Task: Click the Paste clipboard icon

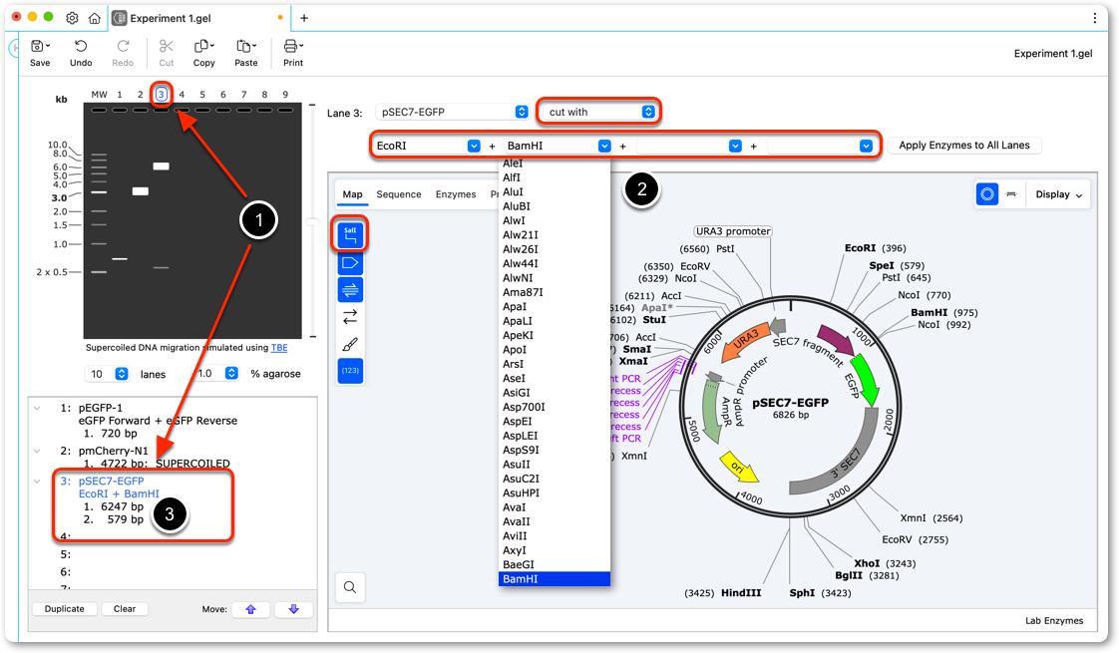Action: 245,47
